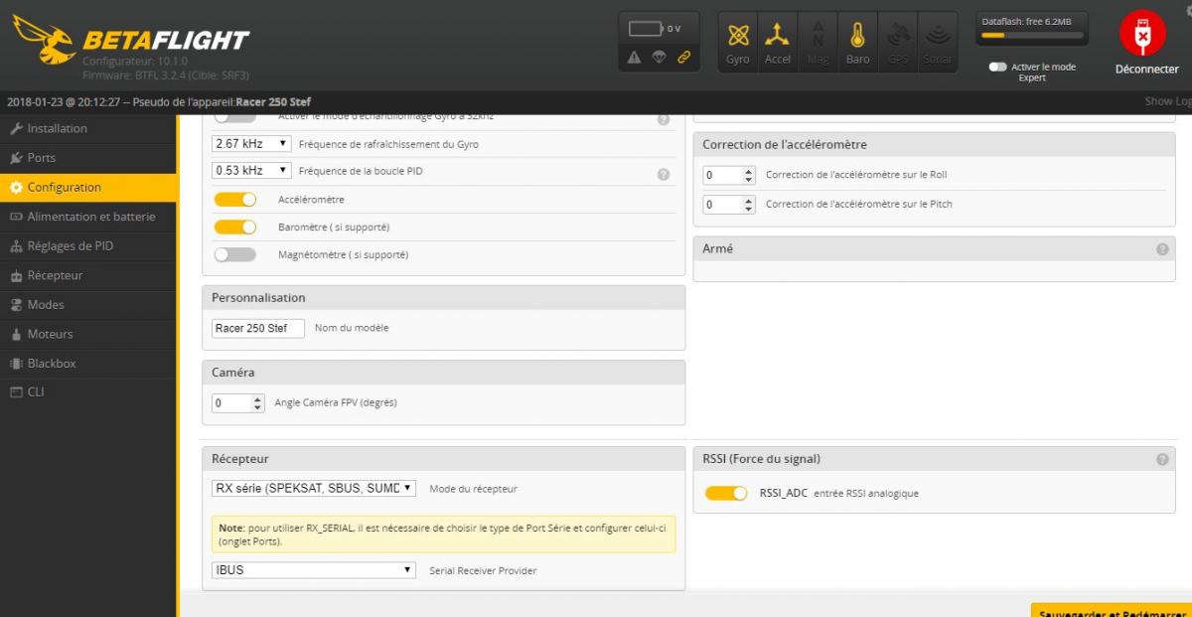Toggle the Activer le mode Expert switch
This screenshot has width=1192, height=617.
(997, 67)
